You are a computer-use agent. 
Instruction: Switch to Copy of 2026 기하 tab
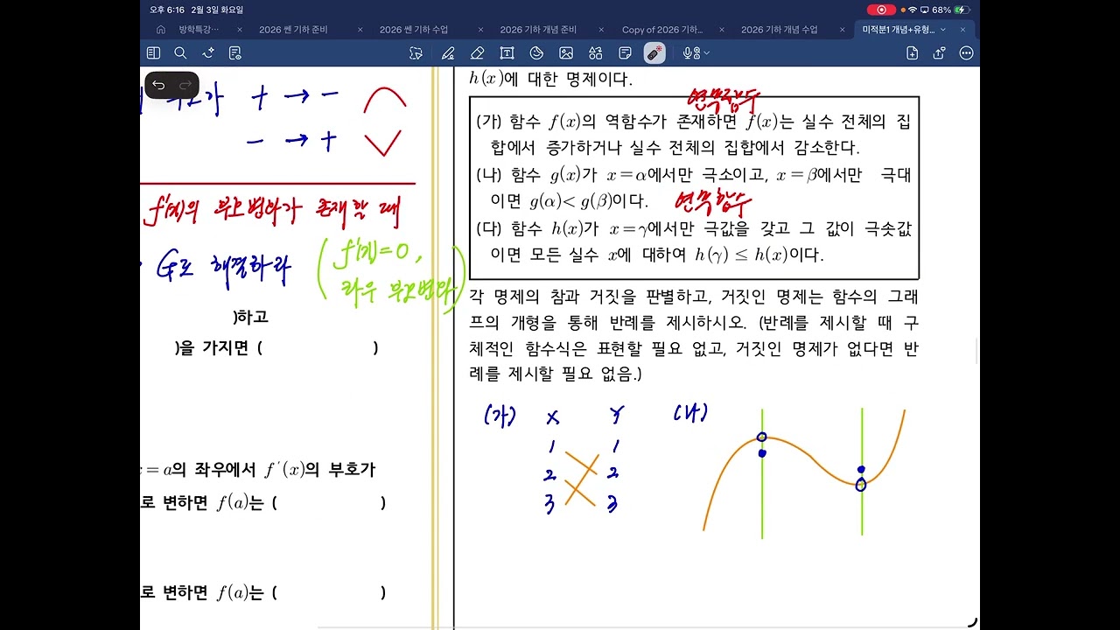point(662,29)
